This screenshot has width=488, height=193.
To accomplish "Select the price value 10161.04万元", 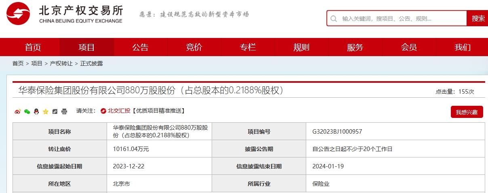I will coord(131,149).
